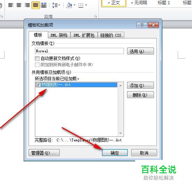Click the 选用(A)... button
This screenshot has height=192, width=192.
[x=140, y=51]
